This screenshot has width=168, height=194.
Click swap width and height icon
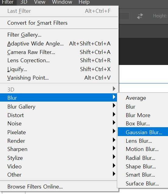pyautogui.click(x=140, y=16)
